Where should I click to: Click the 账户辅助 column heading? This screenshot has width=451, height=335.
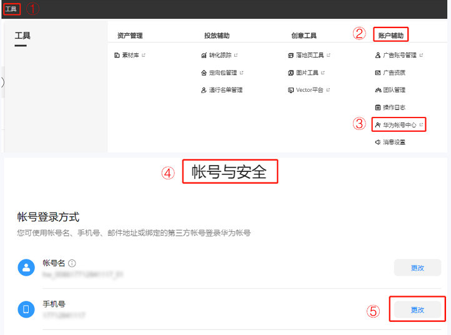(x=391, y=36)
